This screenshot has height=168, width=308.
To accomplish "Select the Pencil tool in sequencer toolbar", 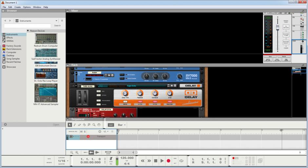I will click(x=75, y=125).
